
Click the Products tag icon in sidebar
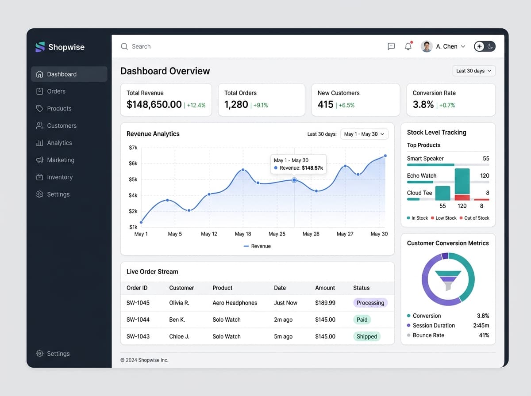coord(40,108)
